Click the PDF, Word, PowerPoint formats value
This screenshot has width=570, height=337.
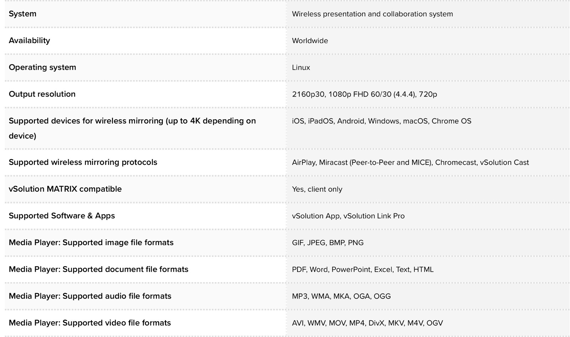coord(363,269)
